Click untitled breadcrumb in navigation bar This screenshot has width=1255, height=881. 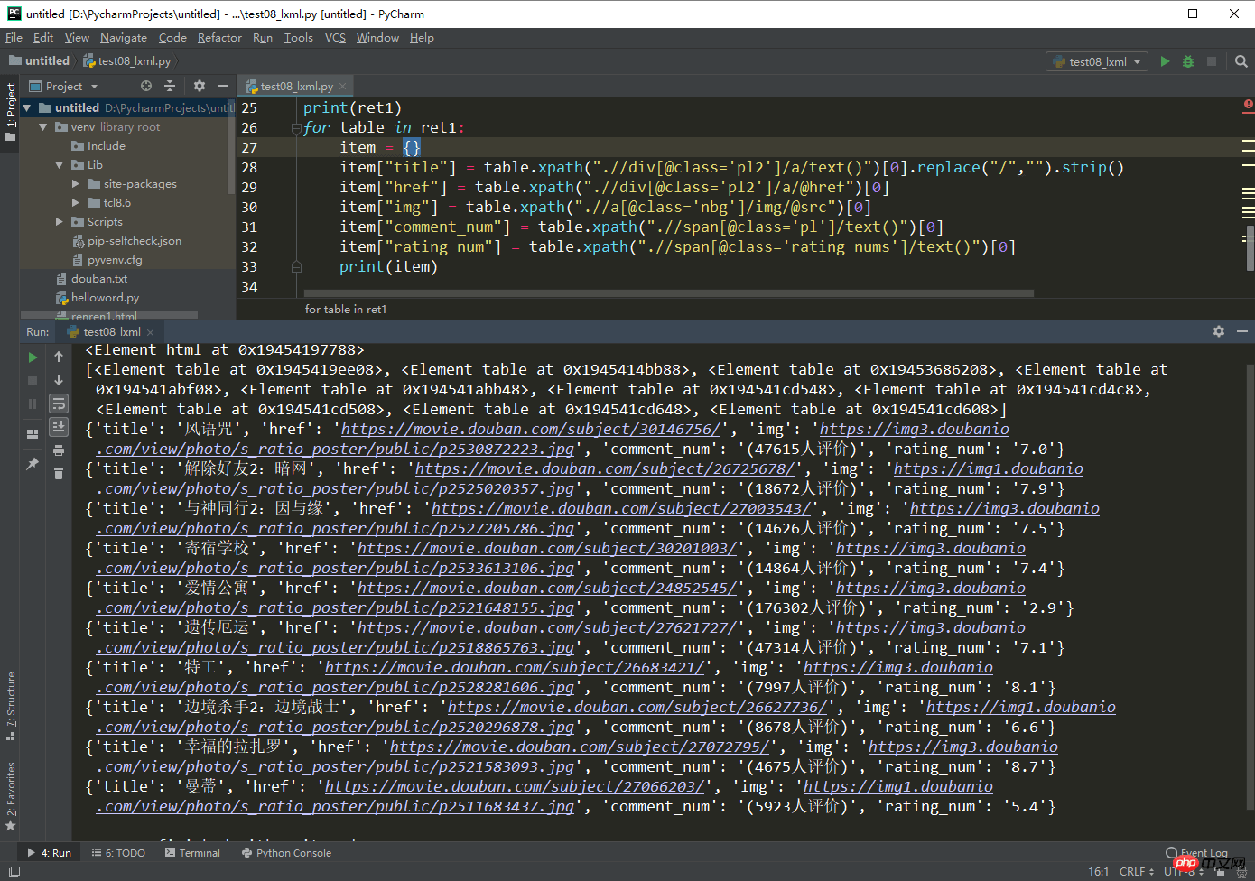click(40, 61)
